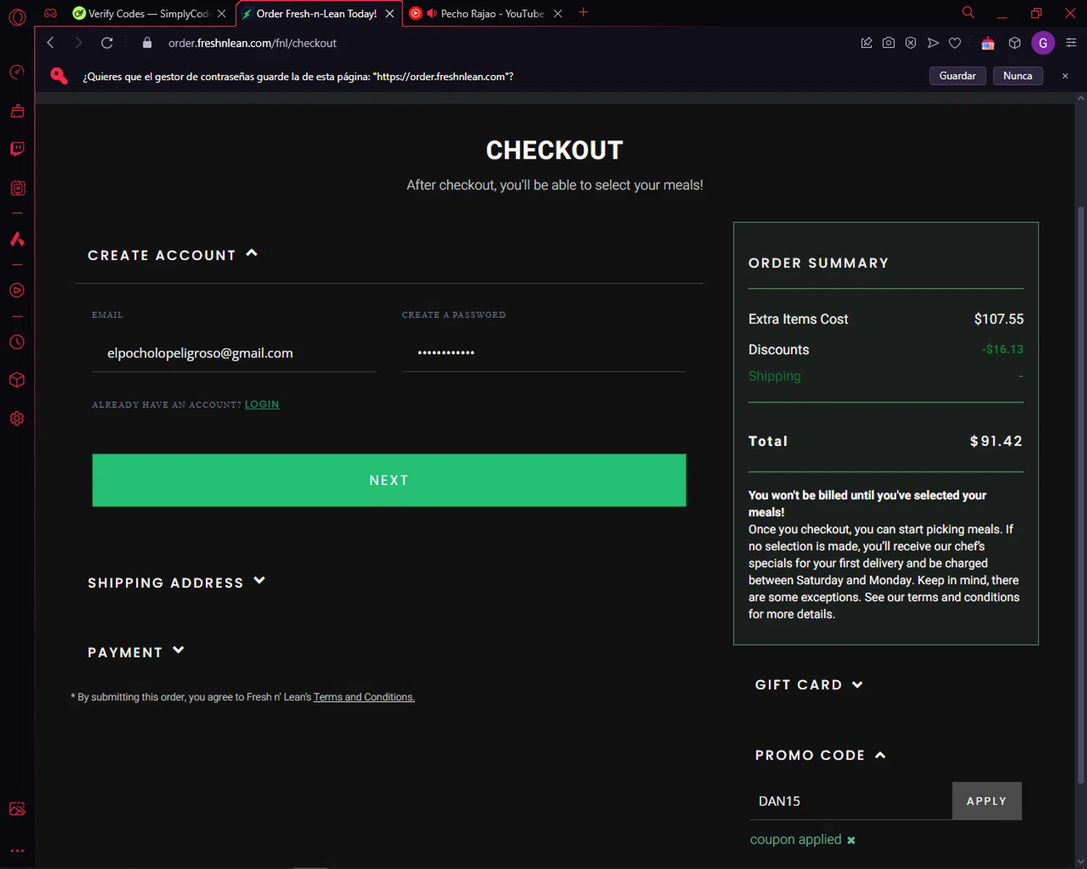Expand the Gift Card section
This screenshot has height=869, width=1087.
(809, 684)
